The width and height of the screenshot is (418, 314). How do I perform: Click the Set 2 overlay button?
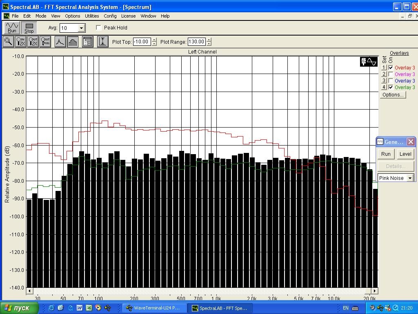[384, 74]
